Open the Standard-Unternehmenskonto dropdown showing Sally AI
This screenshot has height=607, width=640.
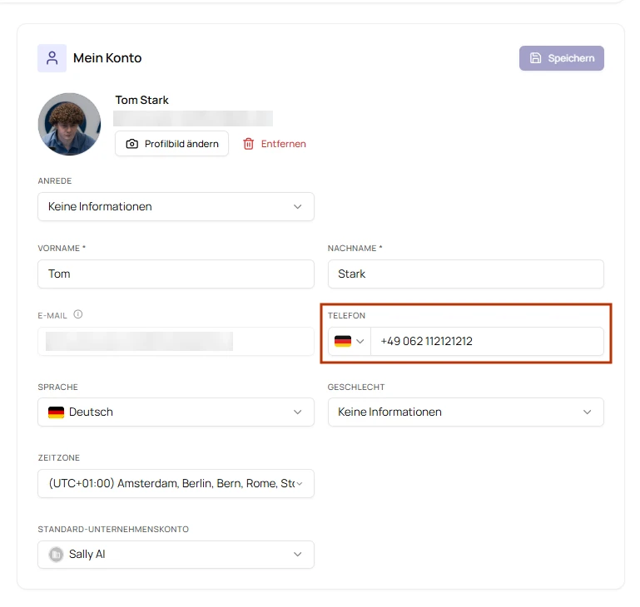point(176,555)
